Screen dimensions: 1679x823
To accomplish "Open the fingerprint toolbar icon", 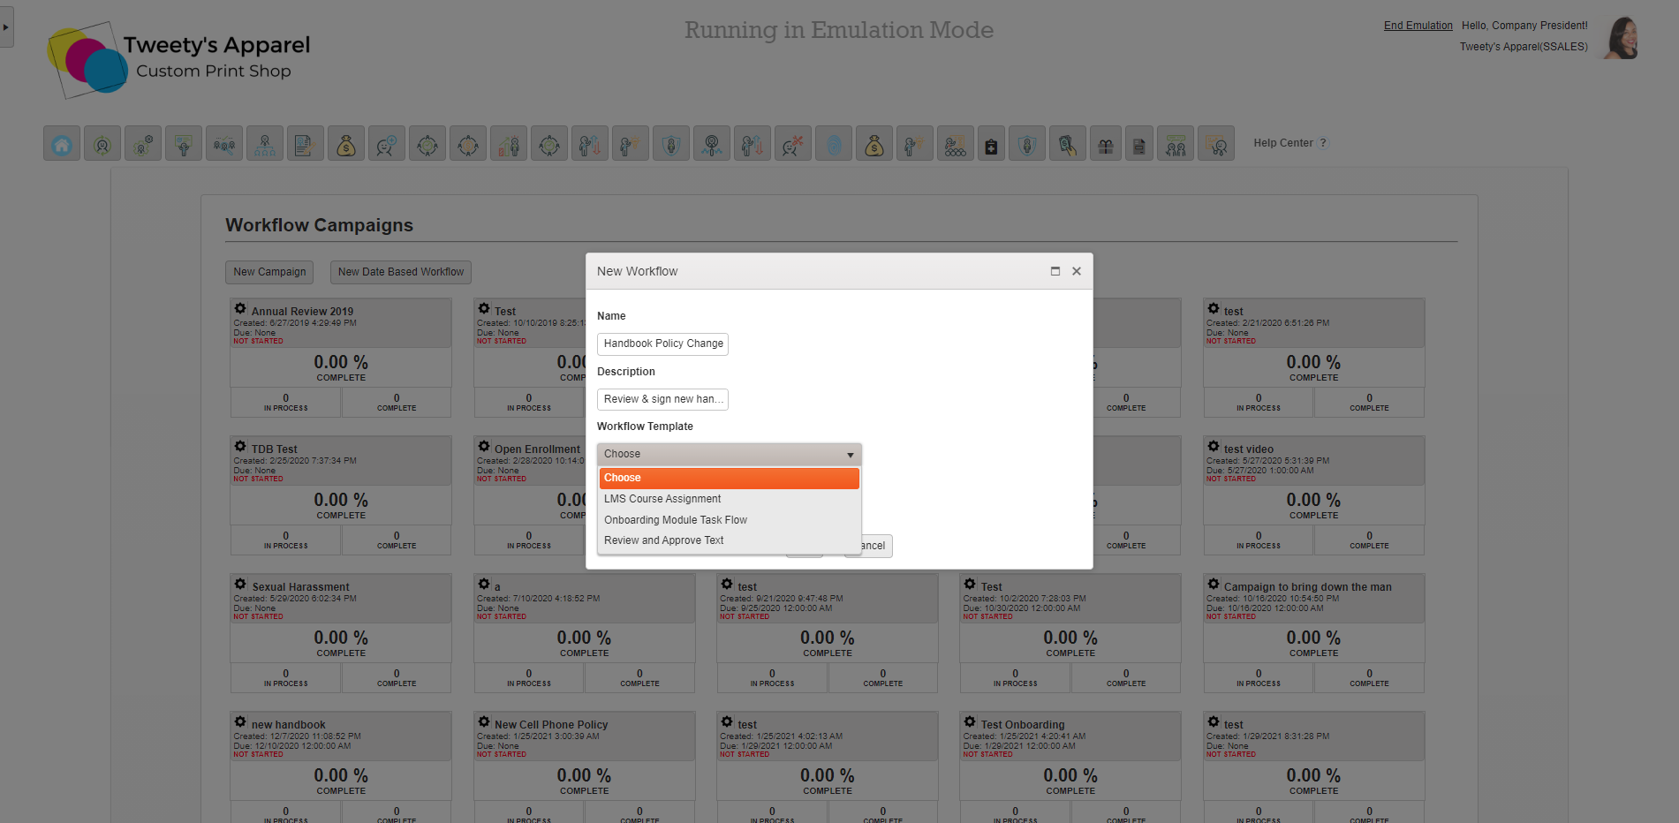I will tap(834, 143).
